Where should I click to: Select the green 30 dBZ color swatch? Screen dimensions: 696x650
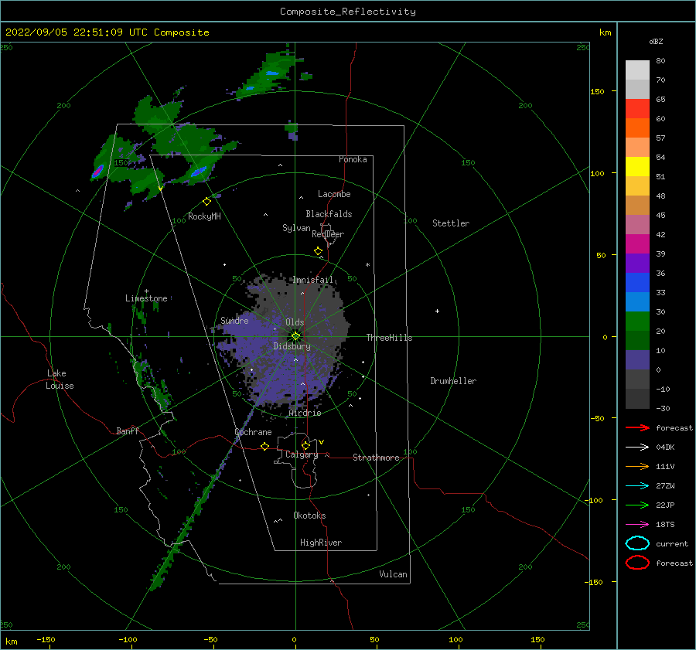pyautogui.click(x=637, y=321)
